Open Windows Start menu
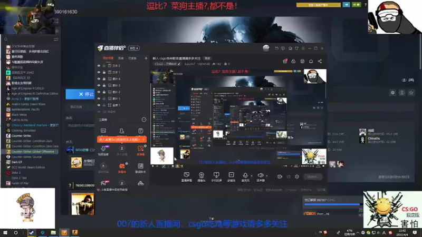The width and height of the screenshot is (422, 237). pyautogui.click(x=5, y=232)
